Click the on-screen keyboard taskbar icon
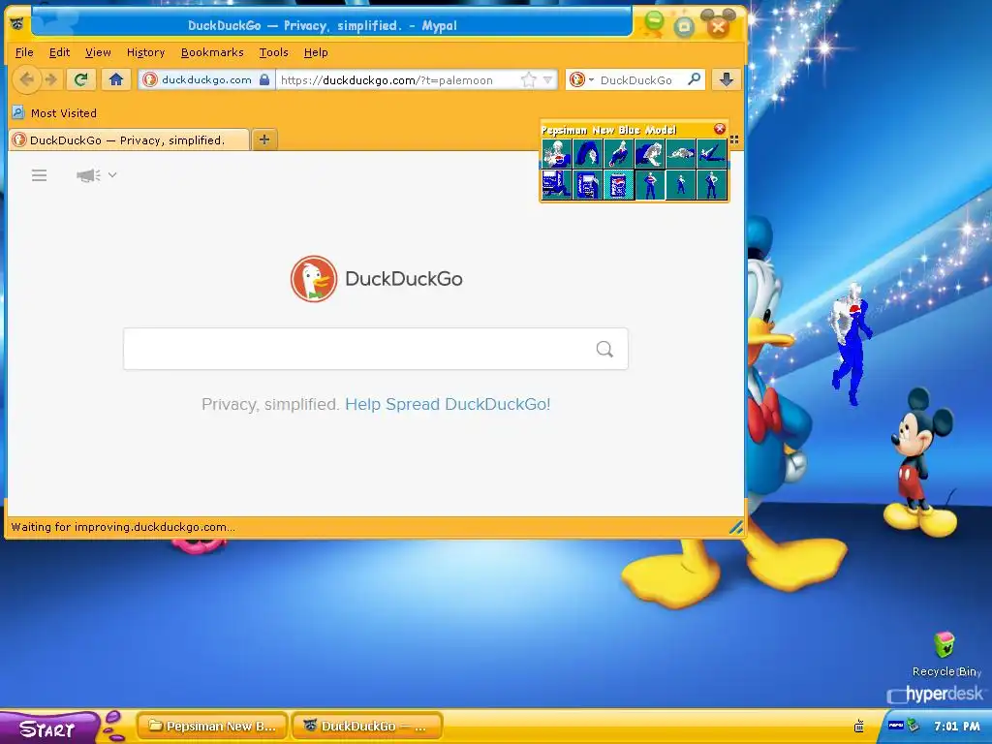Image resolution: width=992 pixels, height=744 pixels. point(859,726)
